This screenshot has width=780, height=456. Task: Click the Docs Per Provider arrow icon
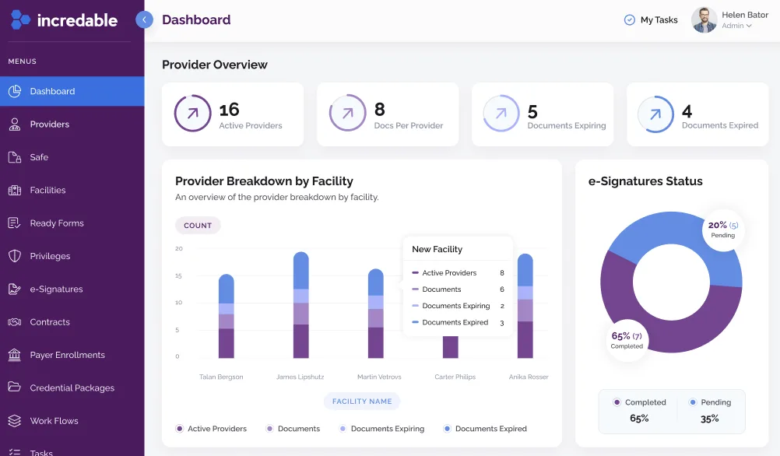coord(348,113)
